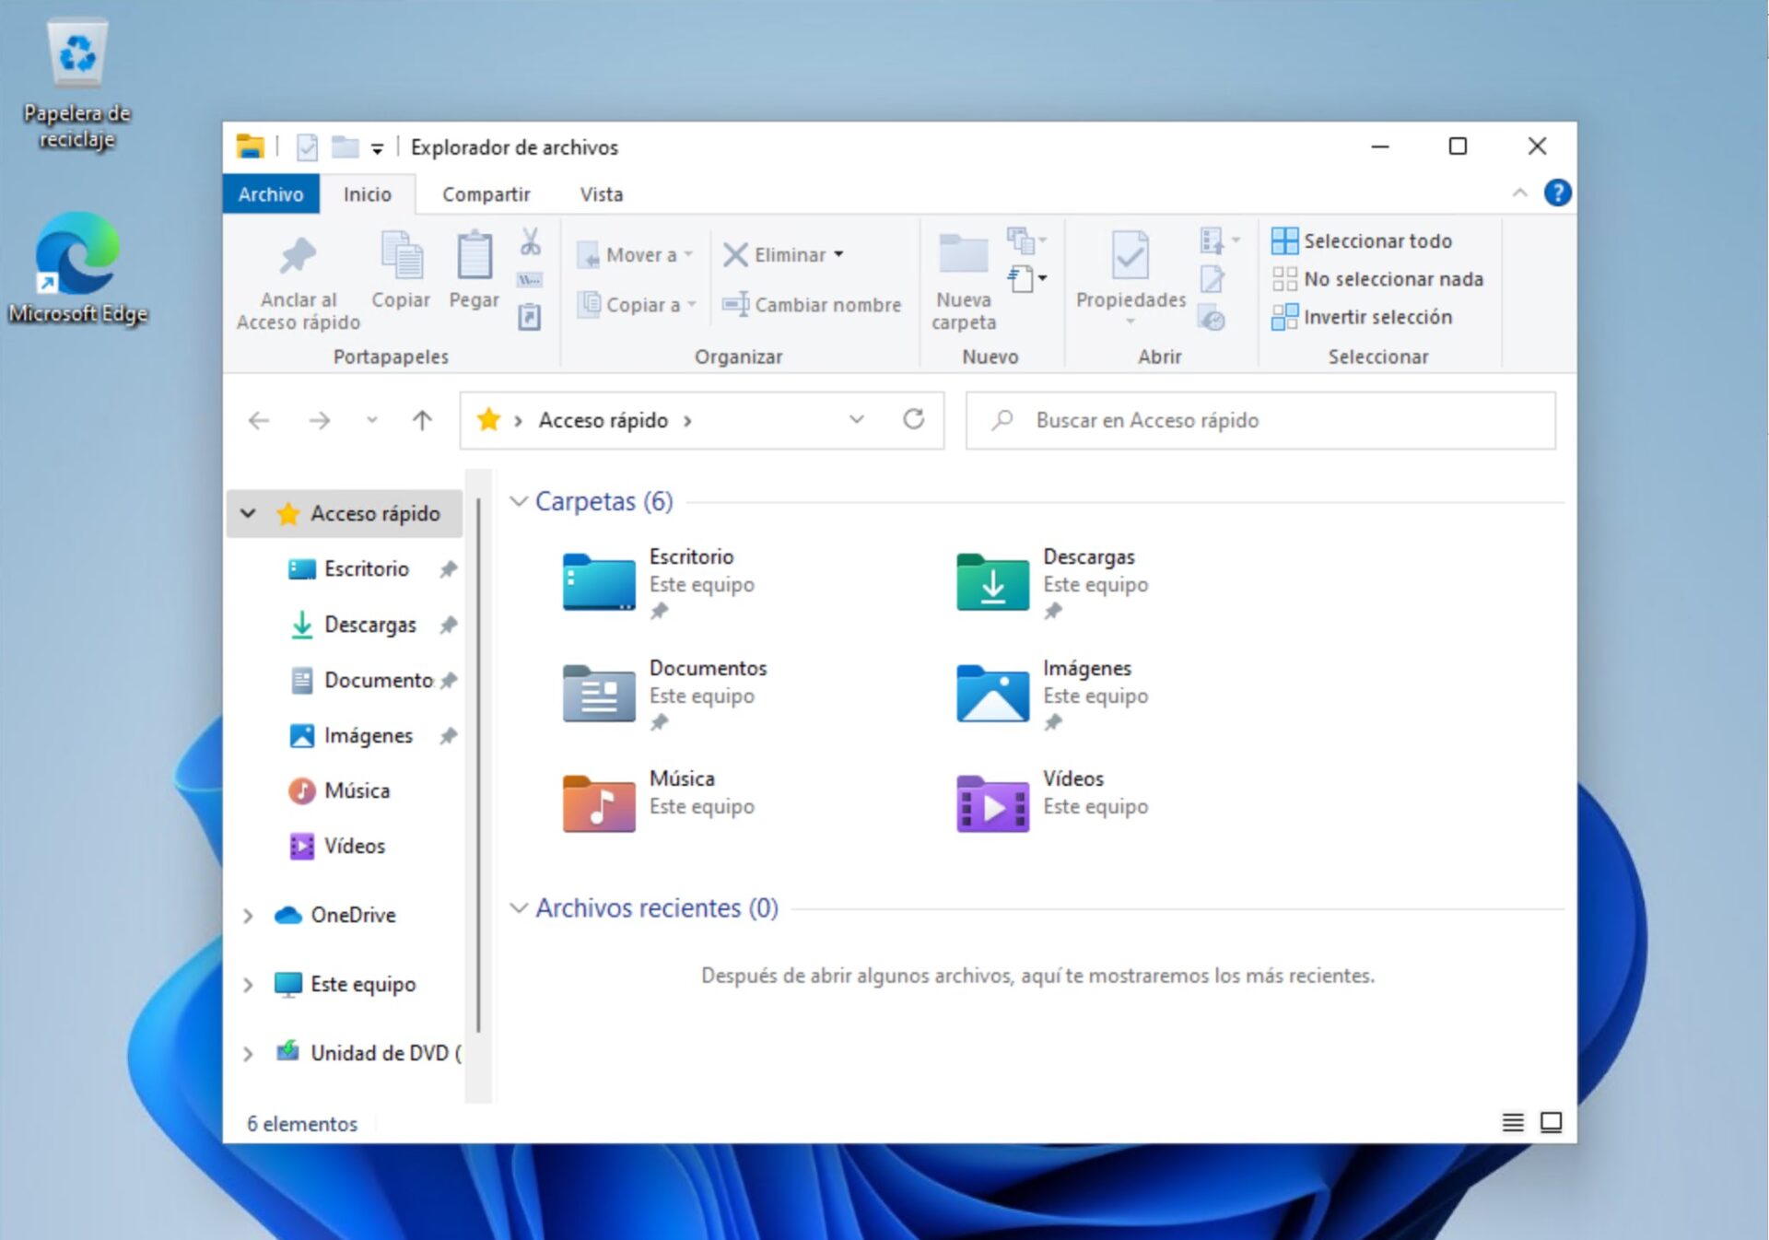Viewport: 1769px width, 1240px height.
Task: Switch to details view at bottom right
Action: click(x=1512, y=1123)
